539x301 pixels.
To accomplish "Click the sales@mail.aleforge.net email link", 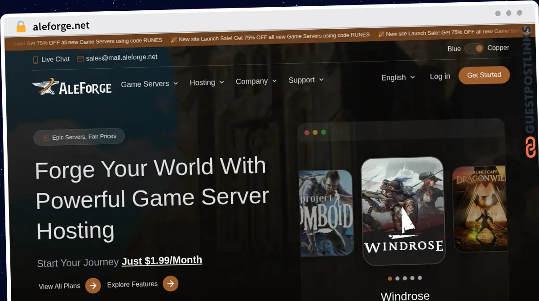I will 122,58.
